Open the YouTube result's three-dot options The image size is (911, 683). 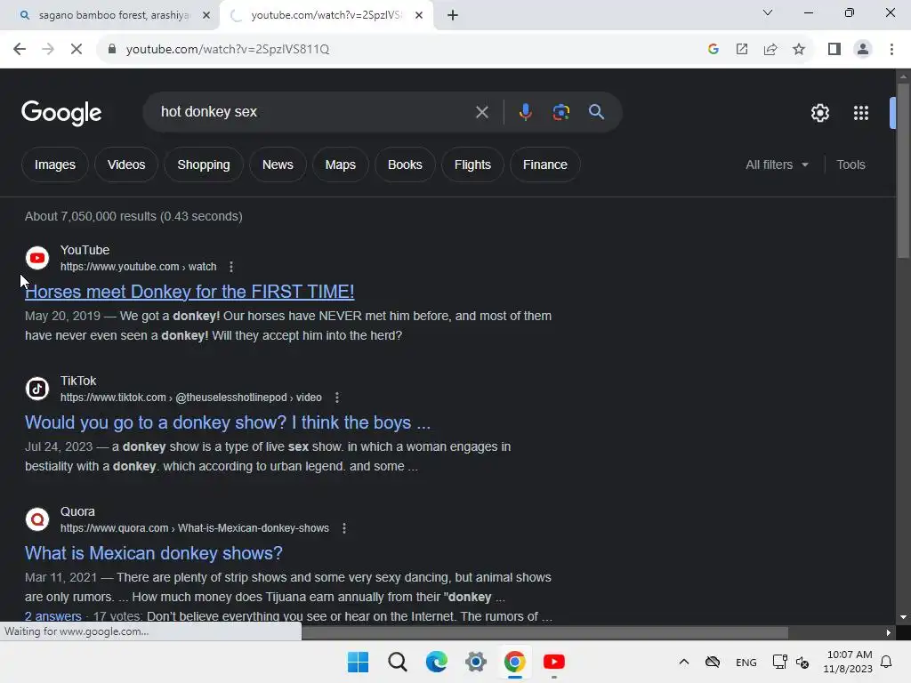click(x=231, y=267)
